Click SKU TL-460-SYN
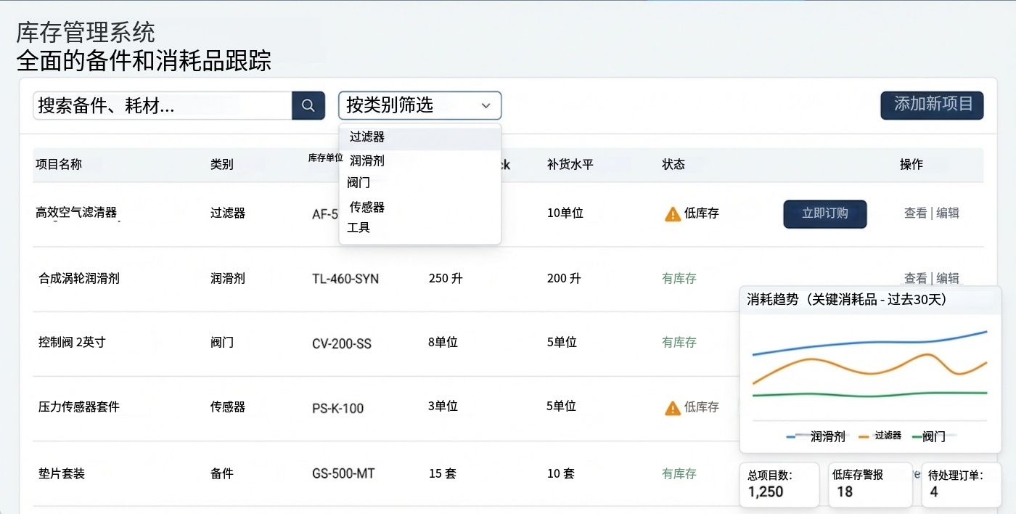 [x=345, y=279]
